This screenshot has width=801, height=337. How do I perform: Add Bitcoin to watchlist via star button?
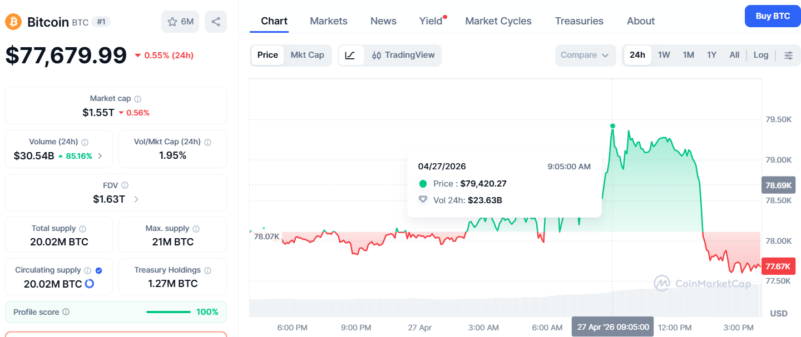[x=180, y=22]
